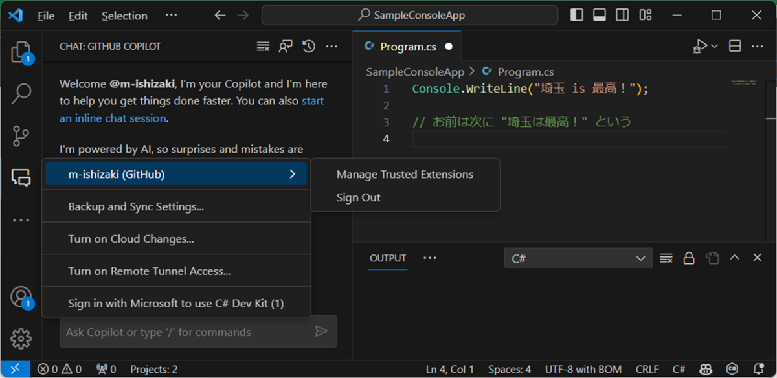Open the Manage gear icon

[21, 338]
